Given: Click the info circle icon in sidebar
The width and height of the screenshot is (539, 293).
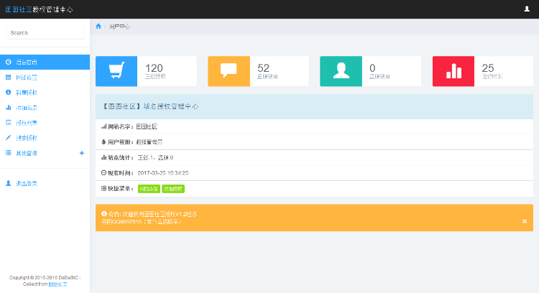Looking at the screenshot, I should coord(9,92).
